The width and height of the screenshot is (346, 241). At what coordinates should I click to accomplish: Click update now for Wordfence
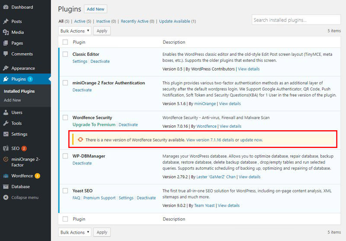[251, 140]
